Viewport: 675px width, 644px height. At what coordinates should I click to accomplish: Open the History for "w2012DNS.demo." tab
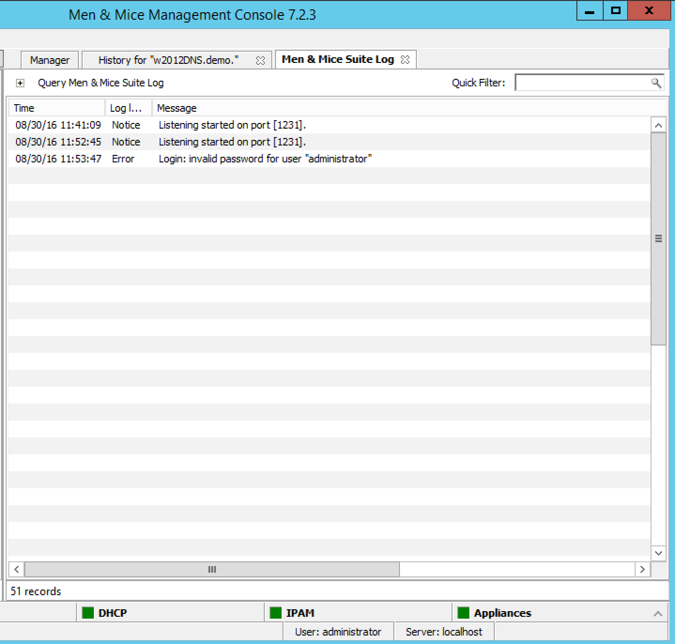[x=168, y=60]
